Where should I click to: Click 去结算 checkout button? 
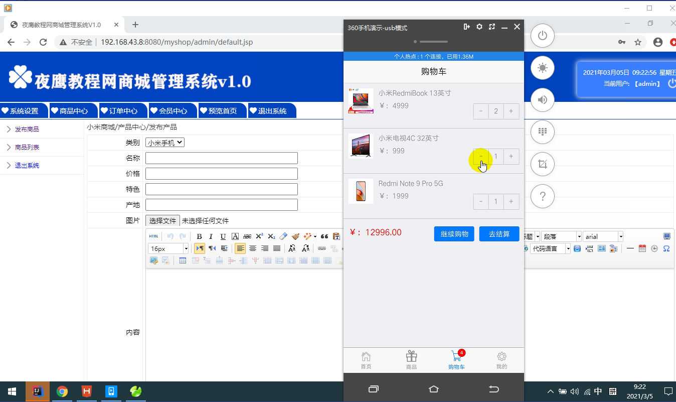(499, 234)
